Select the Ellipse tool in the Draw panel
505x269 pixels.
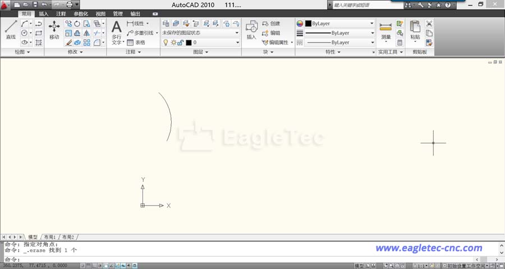[x=25, y=42]
